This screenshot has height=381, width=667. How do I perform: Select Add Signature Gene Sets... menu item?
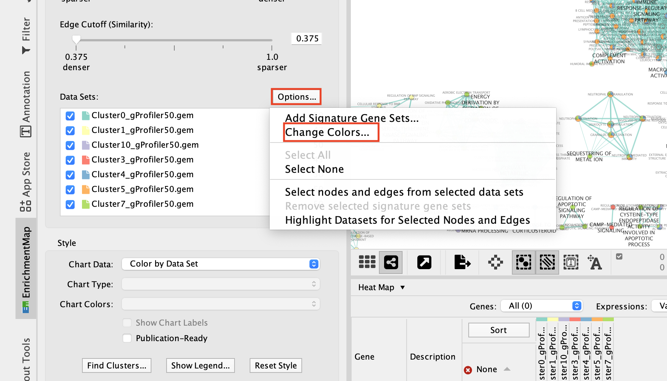[352, 118]
